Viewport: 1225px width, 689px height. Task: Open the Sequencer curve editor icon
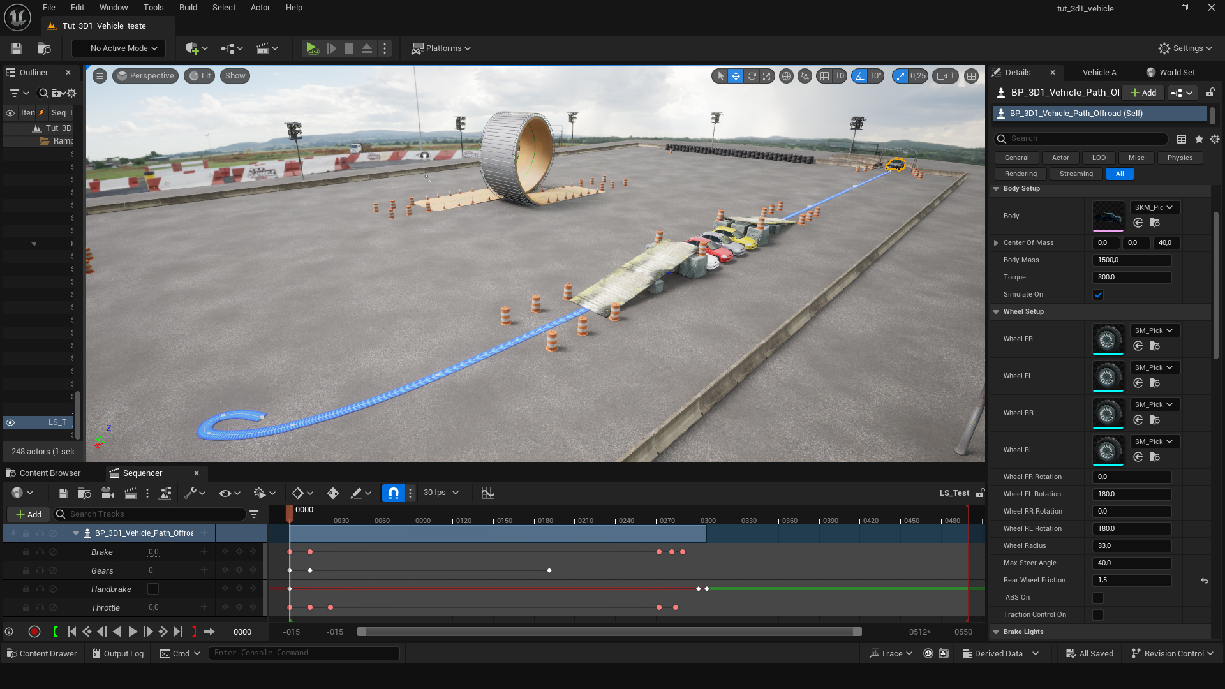(x=488, y=493)
